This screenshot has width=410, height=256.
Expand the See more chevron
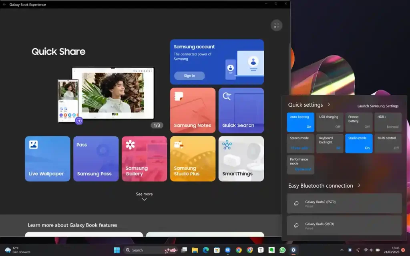pyautogui.click(x=144, y=199)
